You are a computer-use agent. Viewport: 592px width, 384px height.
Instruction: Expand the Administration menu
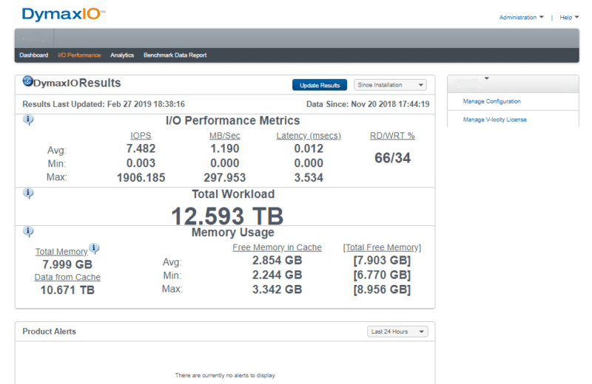(521, 17)
